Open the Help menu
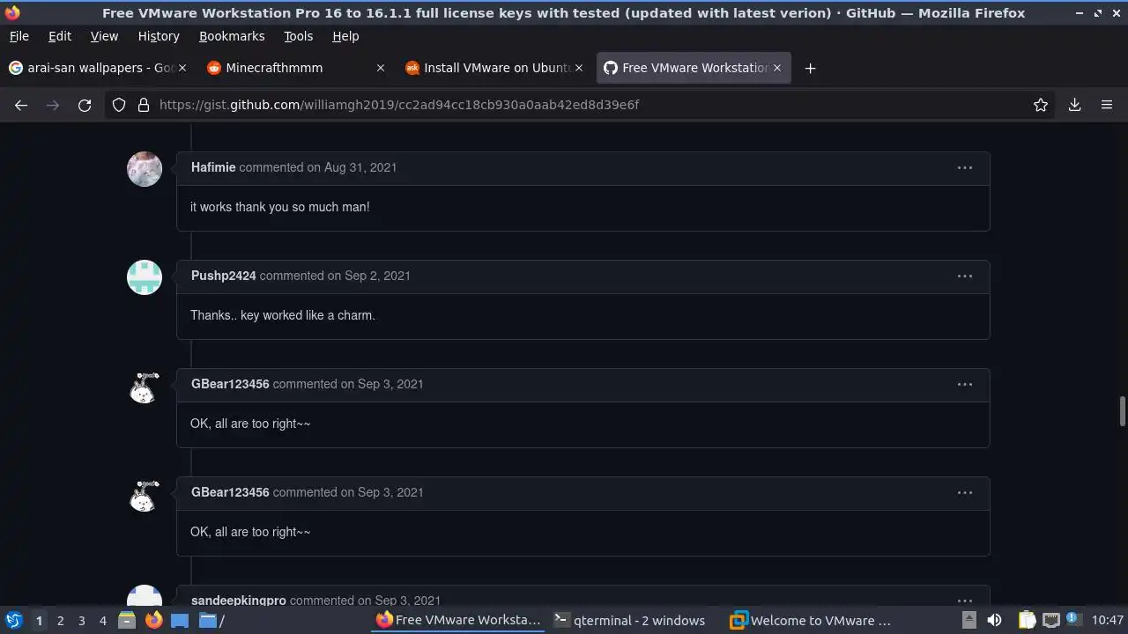The width and height of the screenshot is (1128, 634). [x=345, y=36]
